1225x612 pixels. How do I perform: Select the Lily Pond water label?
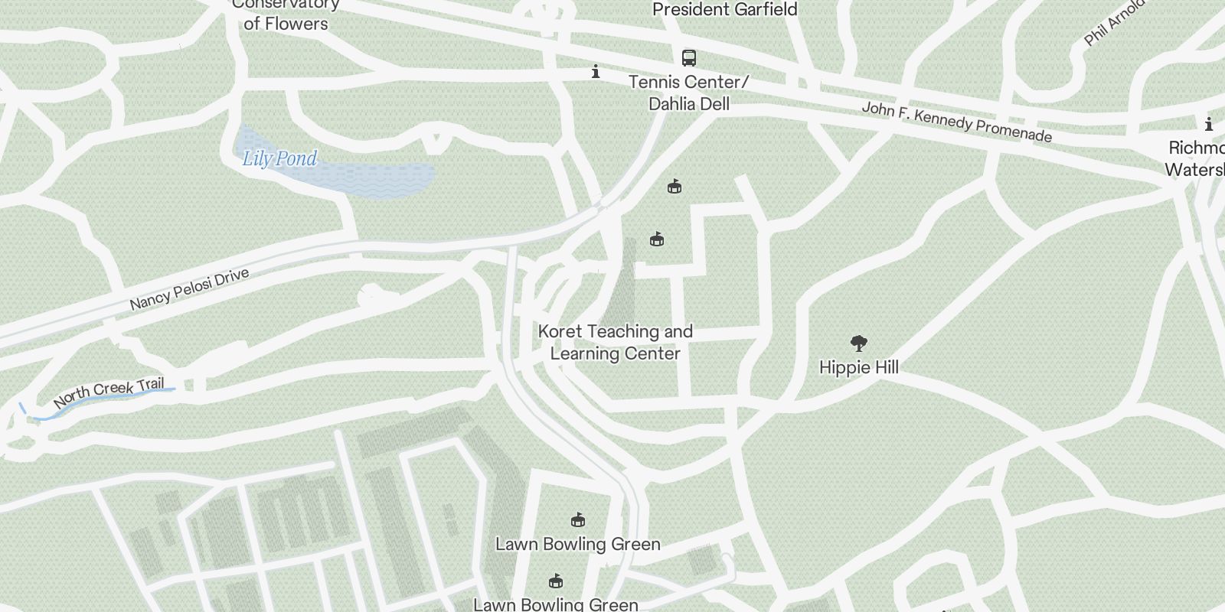[x=279, y=158]
